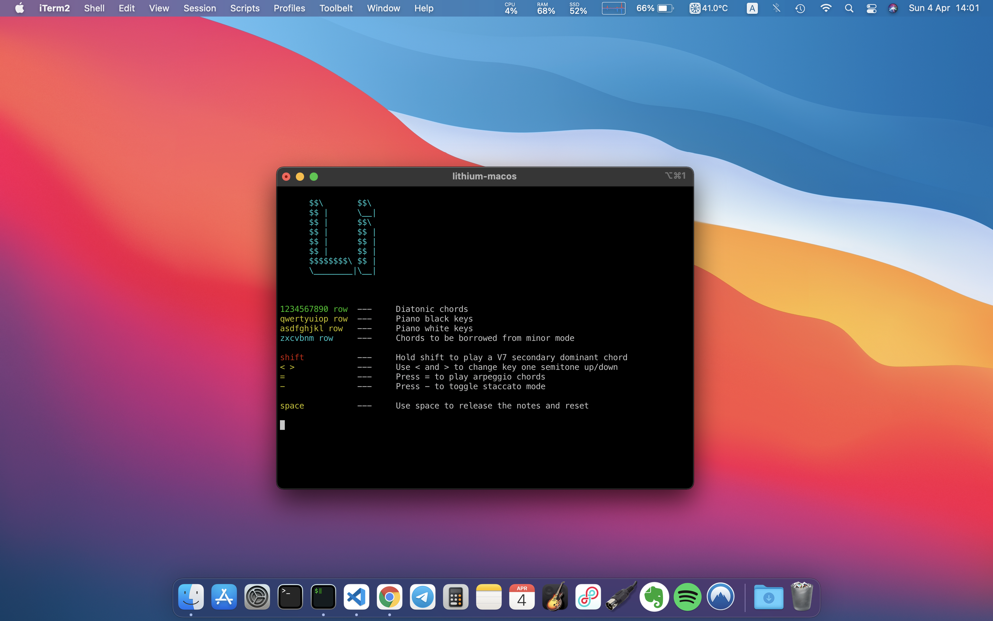Launch Evernote from the dock
The image size is (993, 621).
click(x=654, y=597)
